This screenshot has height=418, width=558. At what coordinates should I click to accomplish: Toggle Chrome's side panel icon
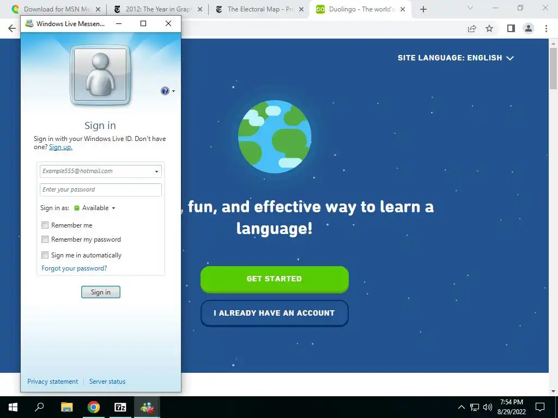click(511, 28)
